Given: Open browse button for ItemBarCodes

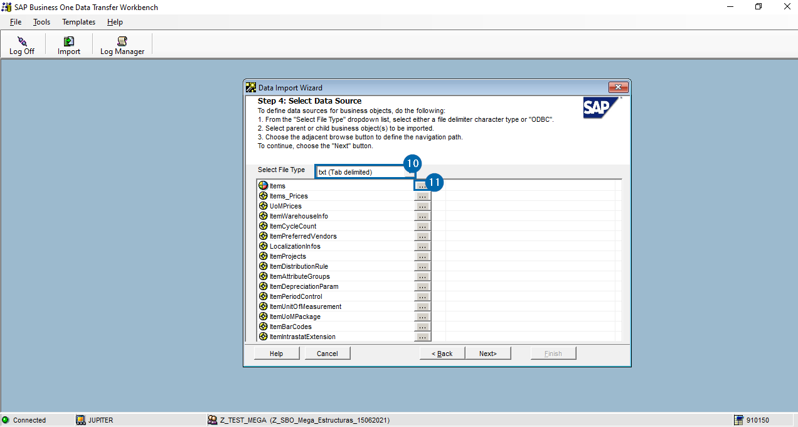Looking at the screenshot, I should pos(422,327).
